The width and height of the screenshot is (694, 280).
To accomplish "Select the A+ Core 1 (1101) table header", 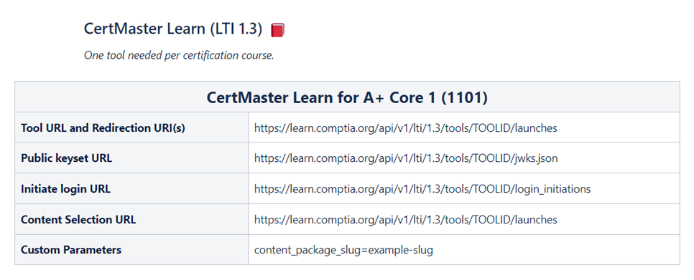I will [347, 97].
